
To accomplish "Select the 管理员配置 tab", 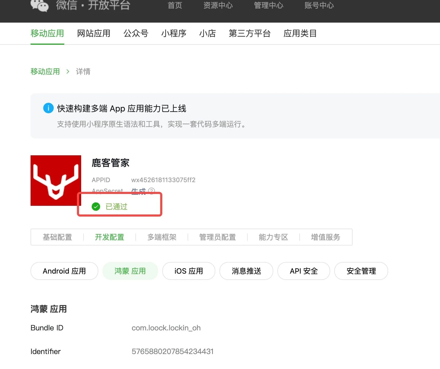I will (218, 237).
